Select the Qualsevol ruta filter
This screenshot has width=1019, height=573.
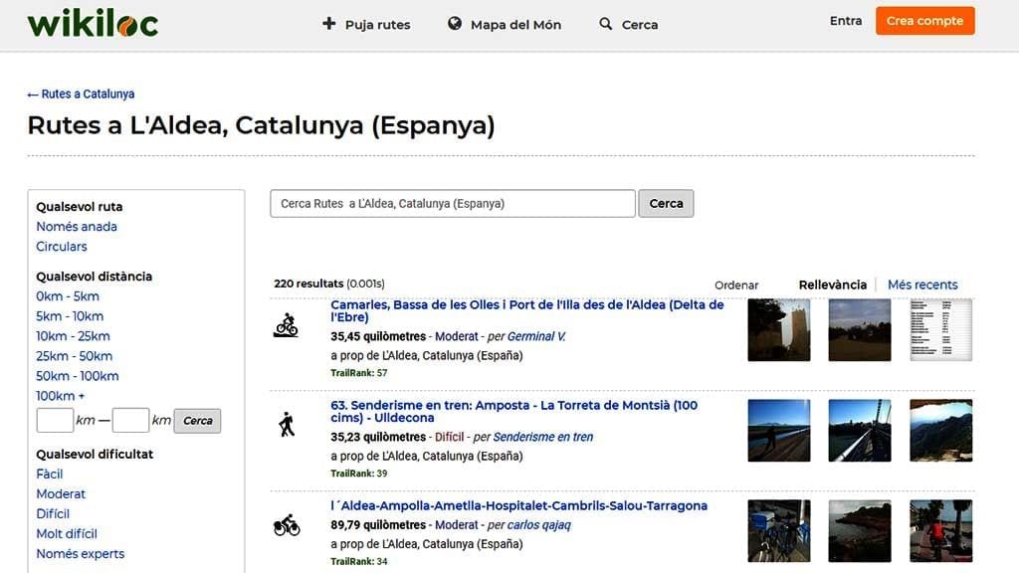[80, 207]
